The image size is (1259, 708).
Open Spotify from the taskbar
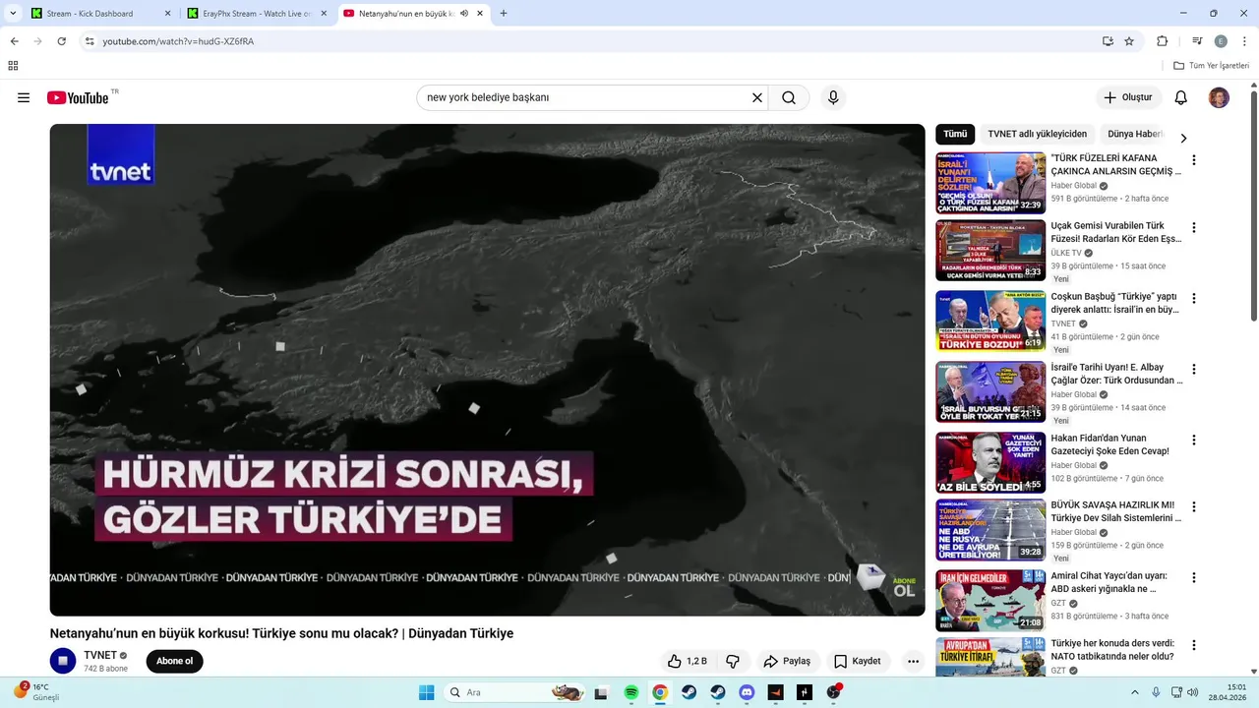coord(631,692)
